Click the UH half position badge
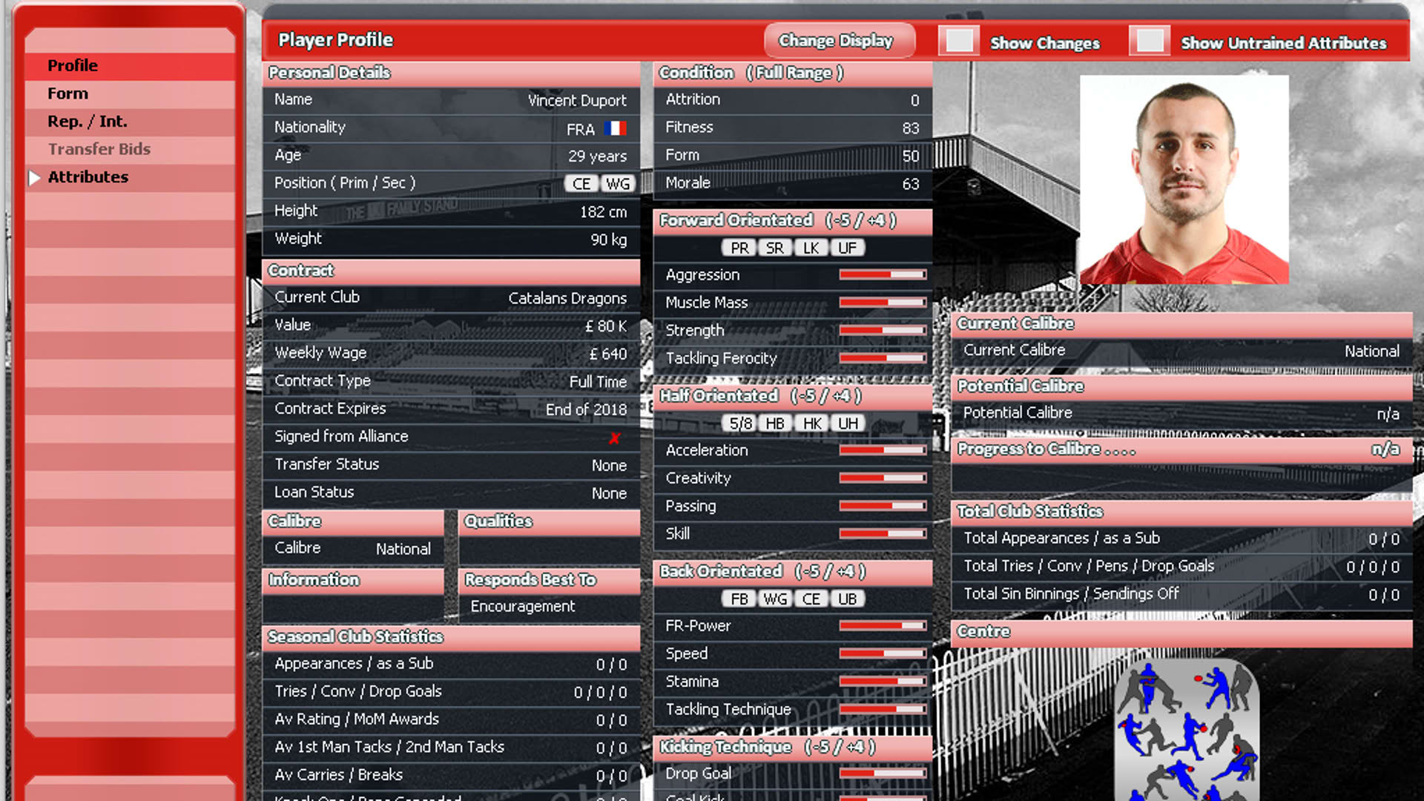The image size is (1424, 801). click(847, 423)
